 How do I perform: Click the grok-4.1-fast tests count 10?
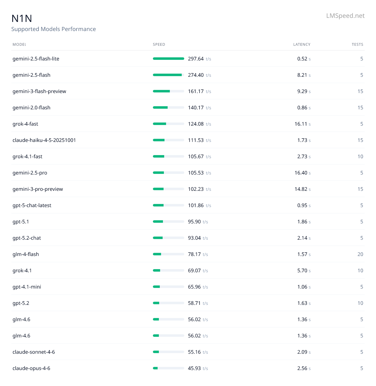click(x=360, y=156)
